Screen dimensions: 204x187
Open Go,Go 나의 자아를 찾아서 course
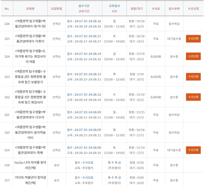tap(30, 165)
